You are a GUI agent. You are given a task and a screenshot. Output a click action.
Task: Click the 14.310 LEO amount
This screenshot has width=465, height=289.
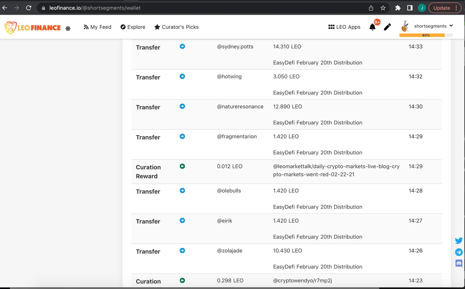coord(287,47)
